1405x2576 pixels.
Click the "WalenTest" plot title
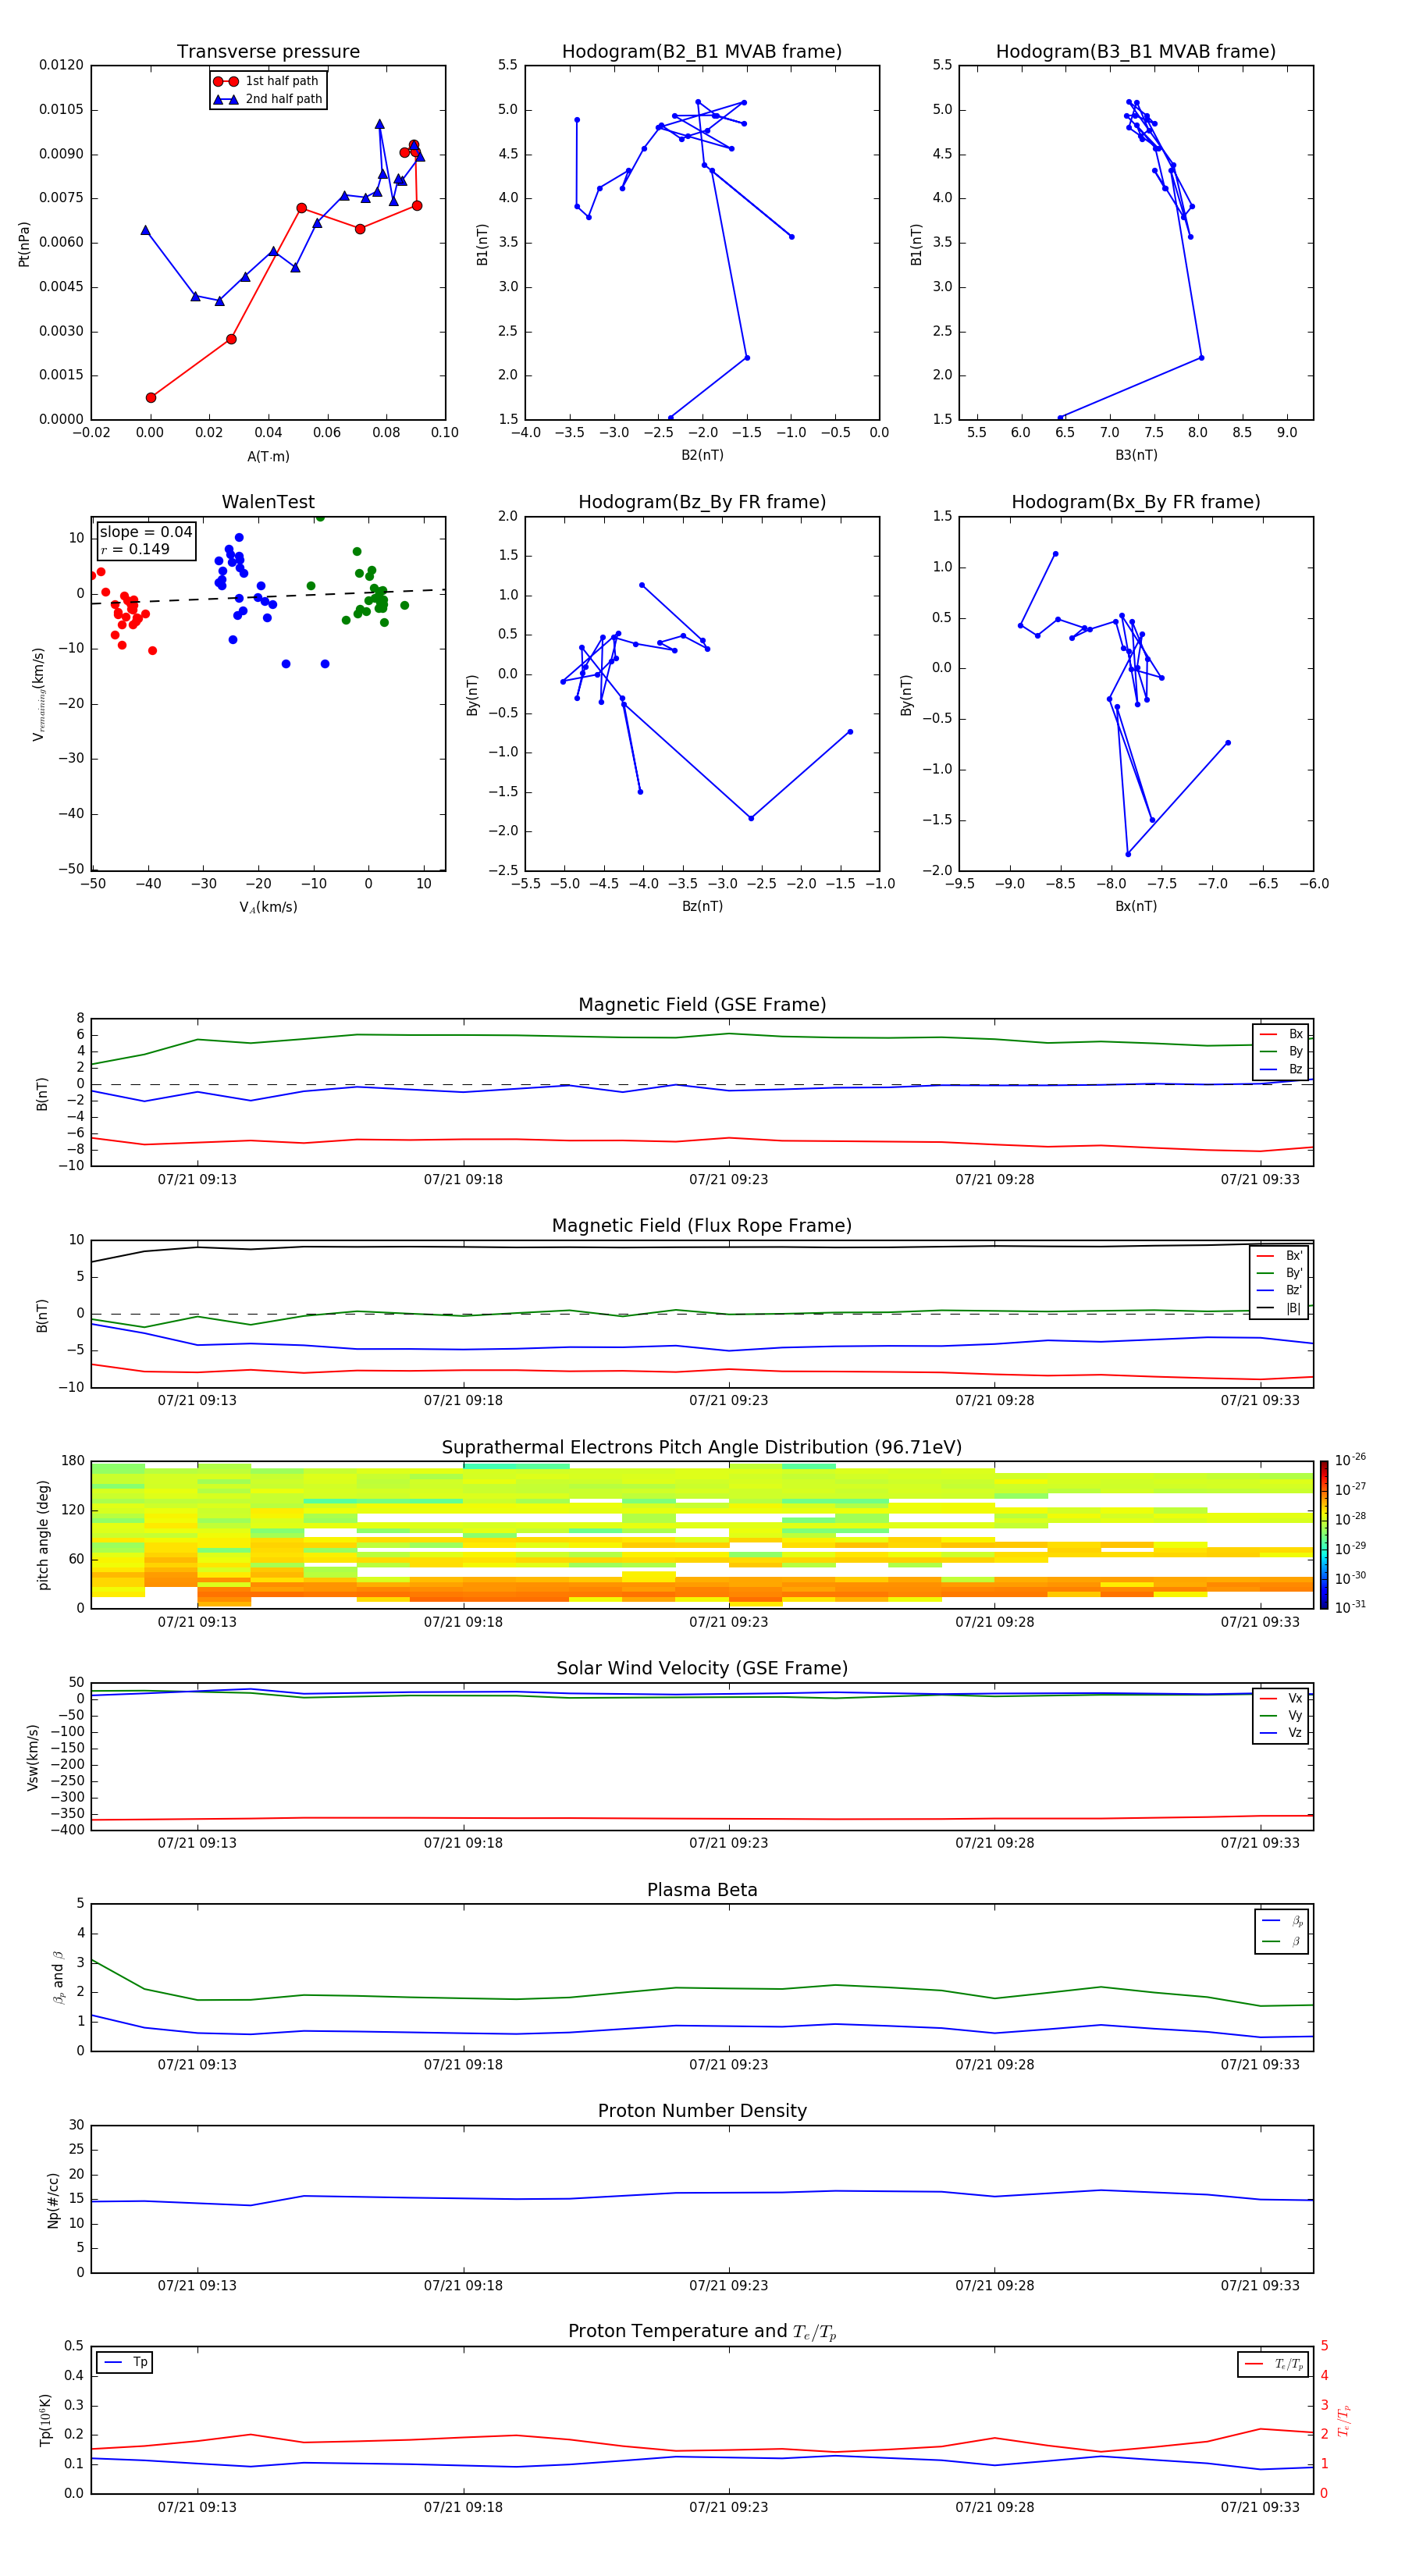[268, 502]
